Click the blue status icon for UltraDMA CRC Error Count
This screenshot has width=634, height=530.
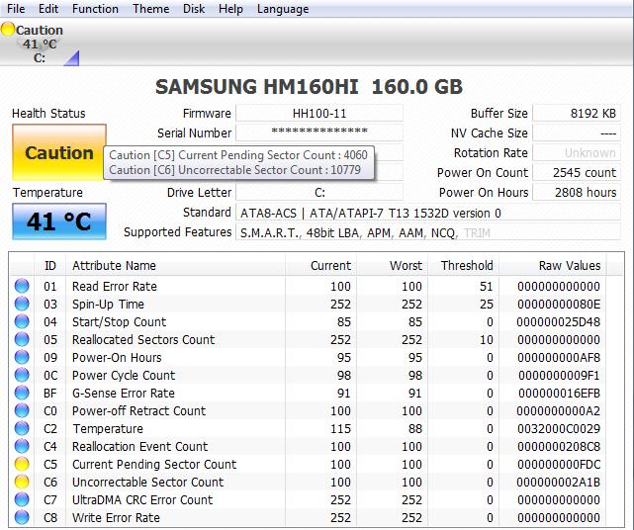pyautogui.click(x=22, y=499)
